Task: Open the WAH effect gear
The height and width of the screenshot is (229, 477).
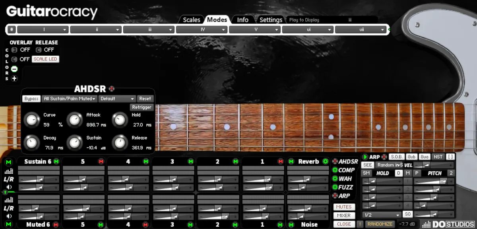Action: click(335, 179)
